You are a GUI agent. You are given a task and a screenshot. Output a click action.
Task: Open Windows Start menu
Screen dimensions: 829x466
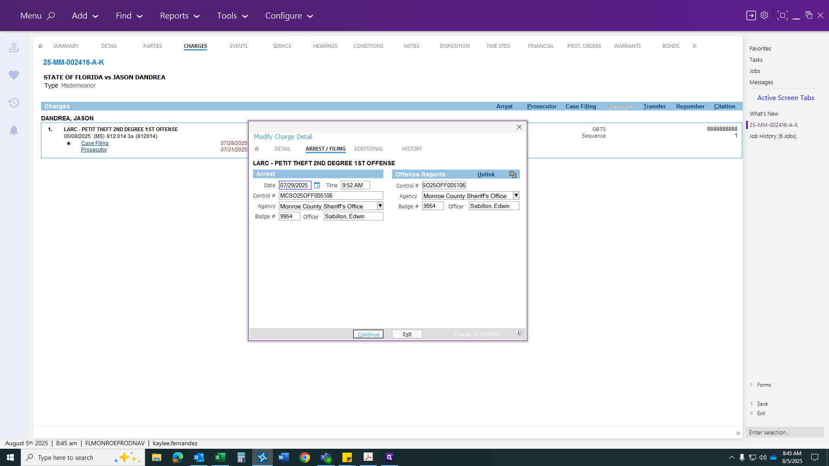coord(10,457)
